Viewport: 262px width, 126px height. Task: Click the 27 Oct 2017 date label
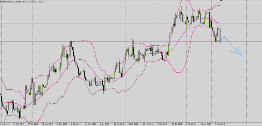[33, 124]
